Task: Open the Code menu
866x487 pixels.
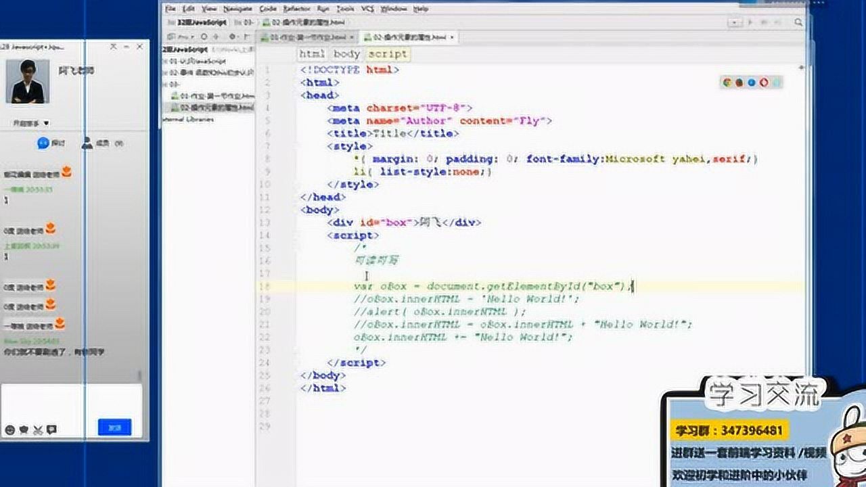Action: pos(268,9)
